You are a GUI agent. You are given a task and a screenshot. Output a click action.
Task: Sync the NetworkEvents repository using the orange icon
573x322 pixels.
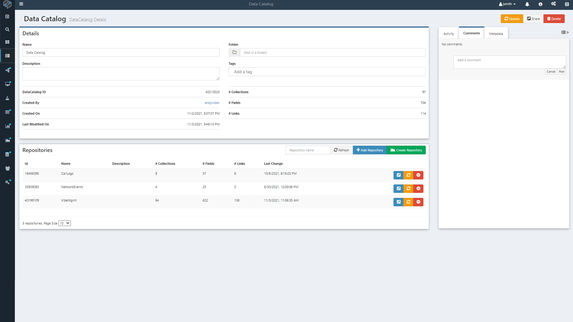408,188
